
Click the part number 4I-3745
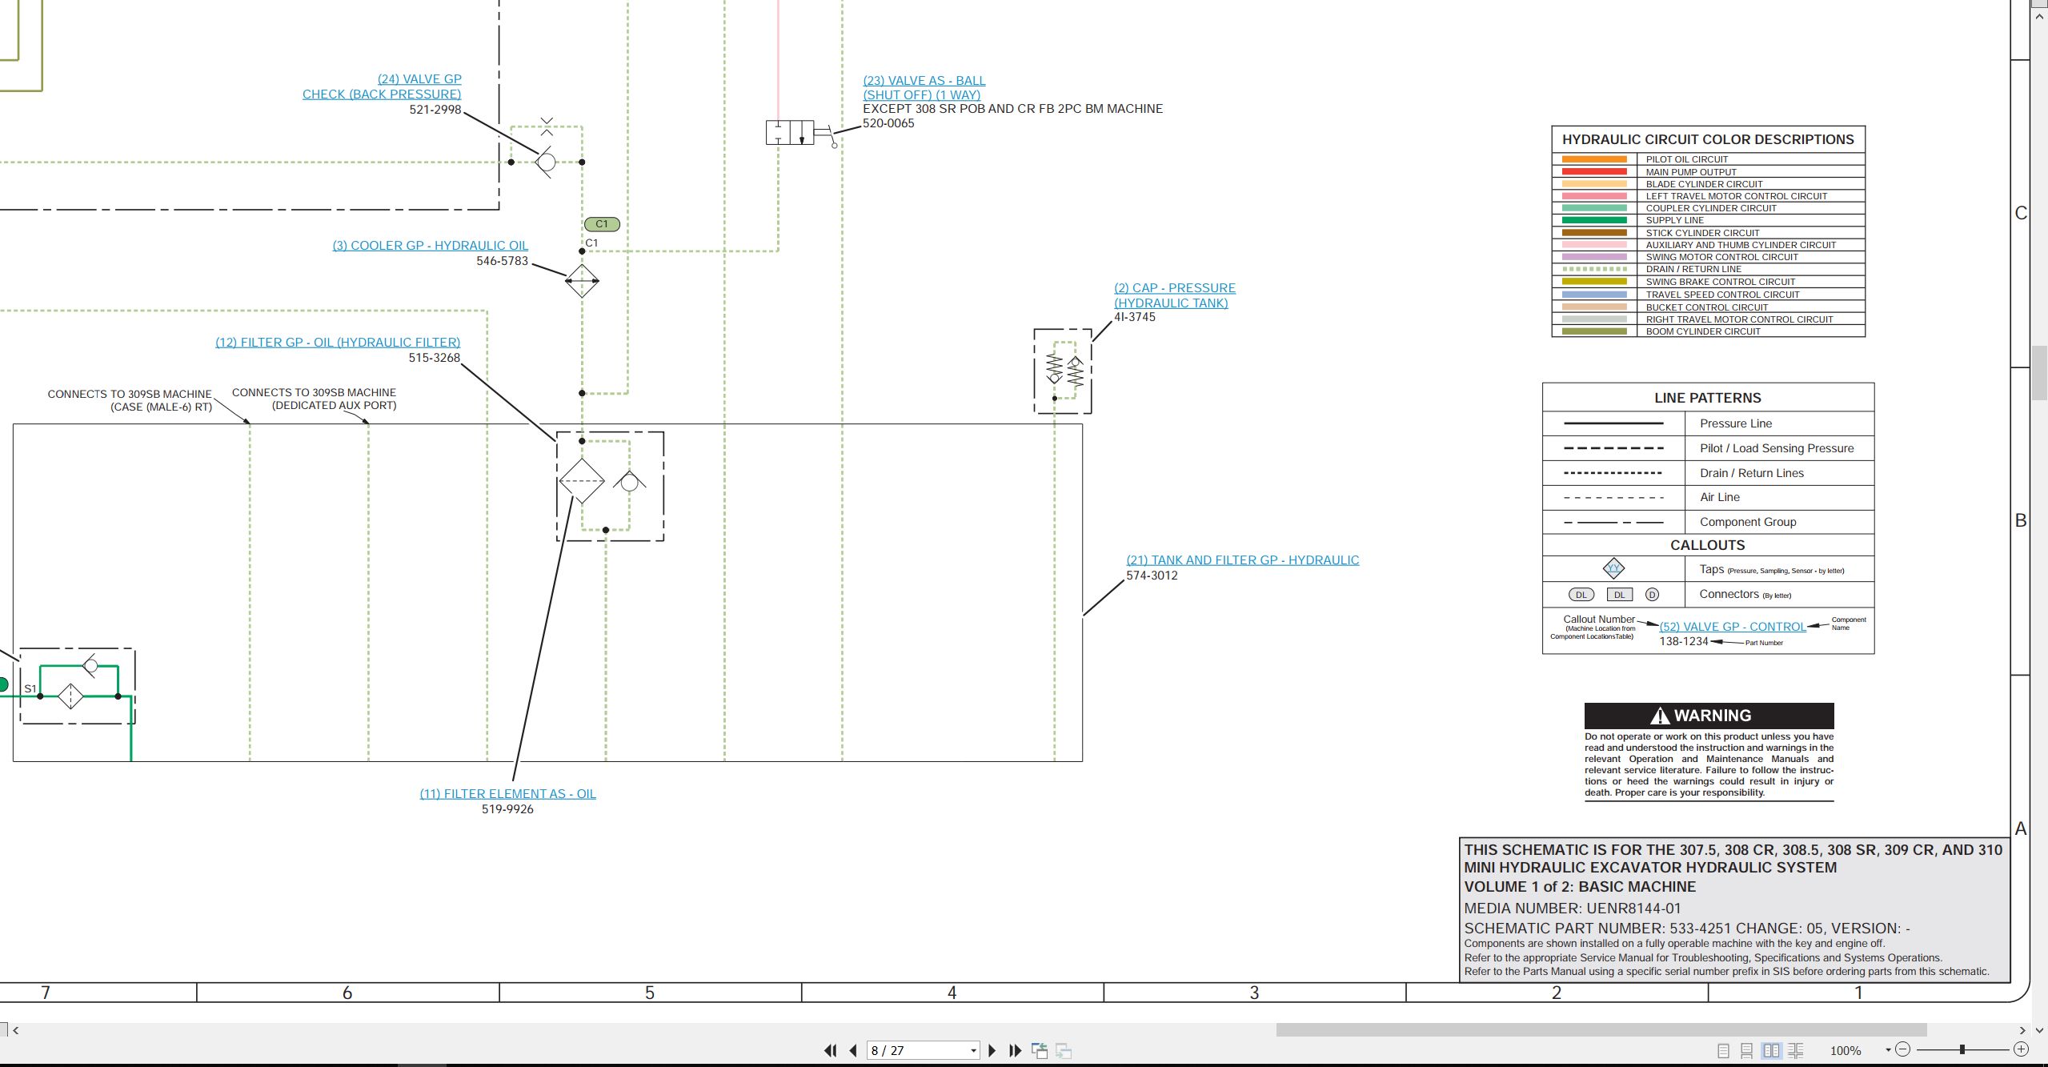1135,317
